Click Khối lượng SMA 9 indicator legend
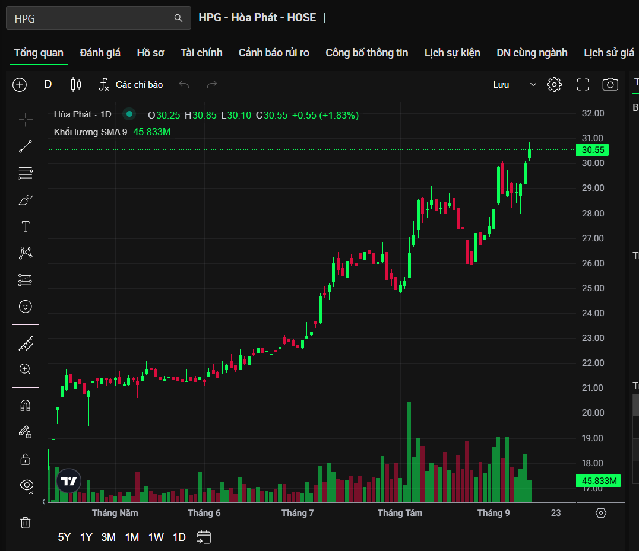639x551 pixels. pyautogui.click(x=90, y=132)
